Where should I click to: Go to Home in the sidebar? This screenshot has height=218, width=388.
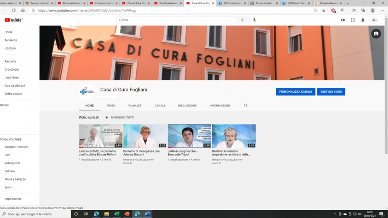tap(9, 32)
